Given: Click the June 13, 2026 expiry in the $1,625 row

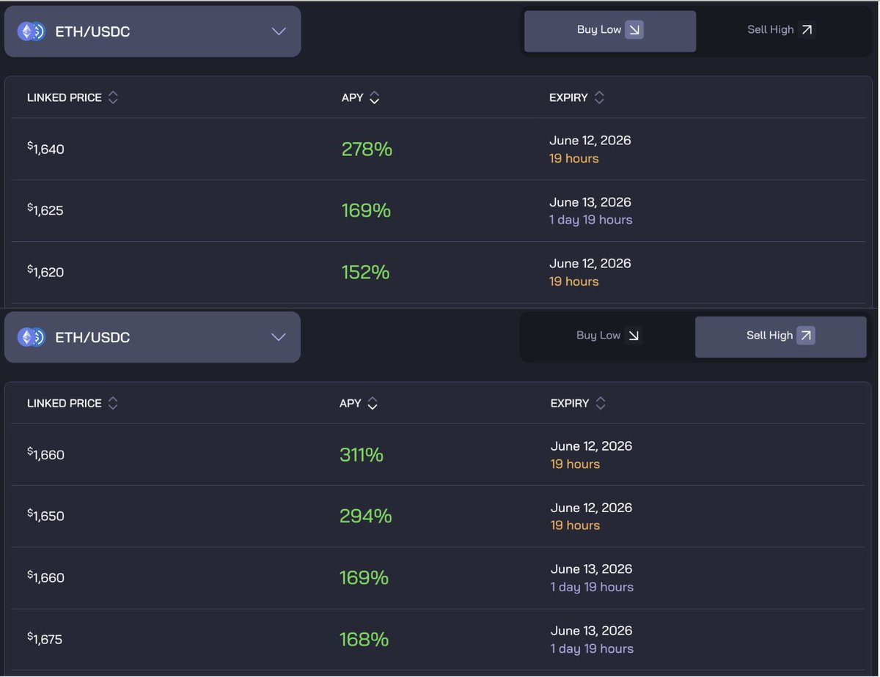Looking at the screenshot, I should click(590, 202).
